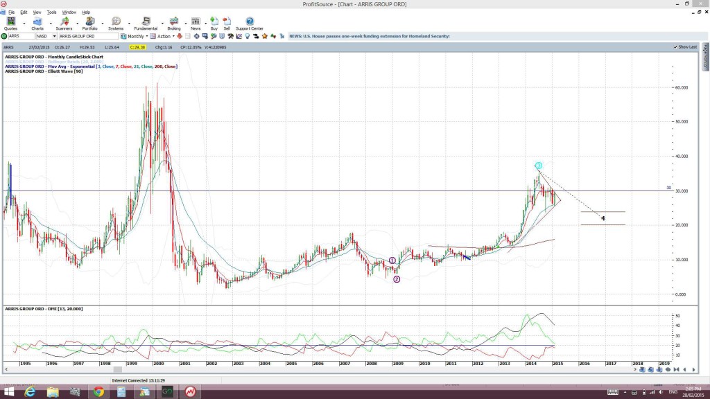Open the Quotes toolbar button

[x=10, y=24]
